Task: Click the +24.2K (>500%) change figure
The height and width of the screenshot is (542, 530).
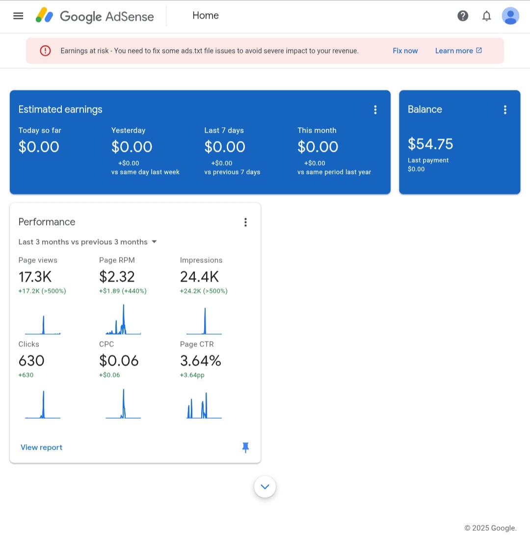Action: click(204, 291)
